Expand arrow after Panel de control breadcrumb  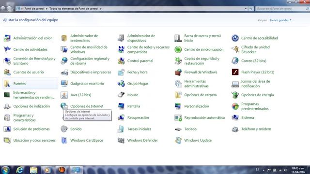point(46,9)
